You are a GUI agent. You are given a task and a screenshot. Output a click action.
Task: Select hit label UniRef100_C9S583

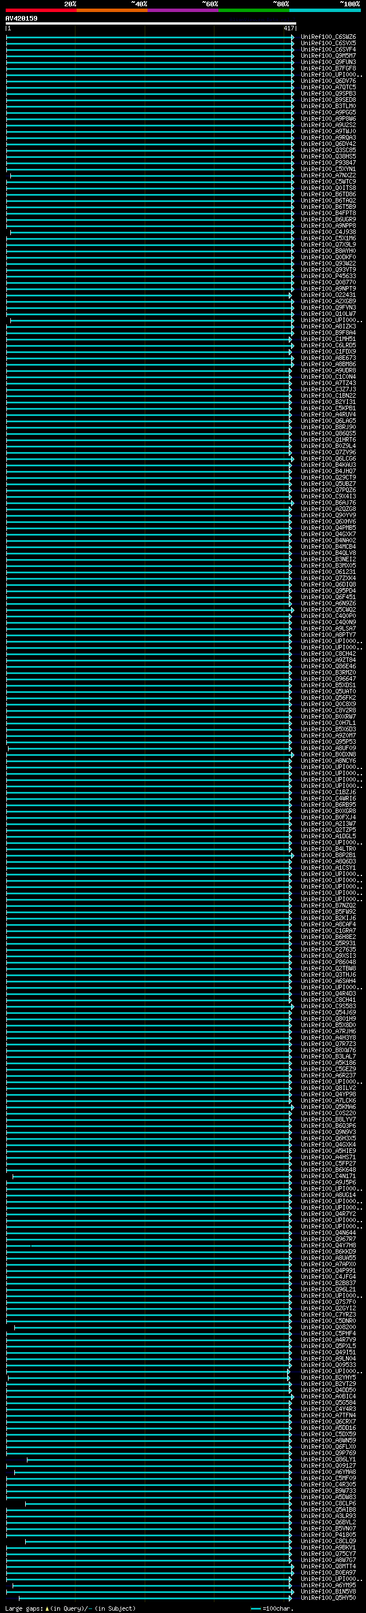coord(328,1006)
